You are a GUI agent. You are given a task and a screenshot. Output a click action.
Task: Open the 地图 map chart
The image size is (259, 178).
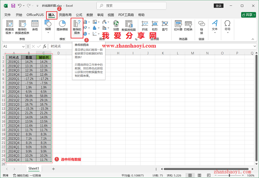click(116, 25)
